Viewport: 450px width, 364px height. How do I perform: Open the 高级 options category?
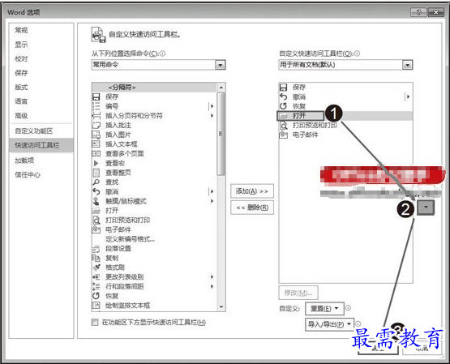[x=21, y=116]
